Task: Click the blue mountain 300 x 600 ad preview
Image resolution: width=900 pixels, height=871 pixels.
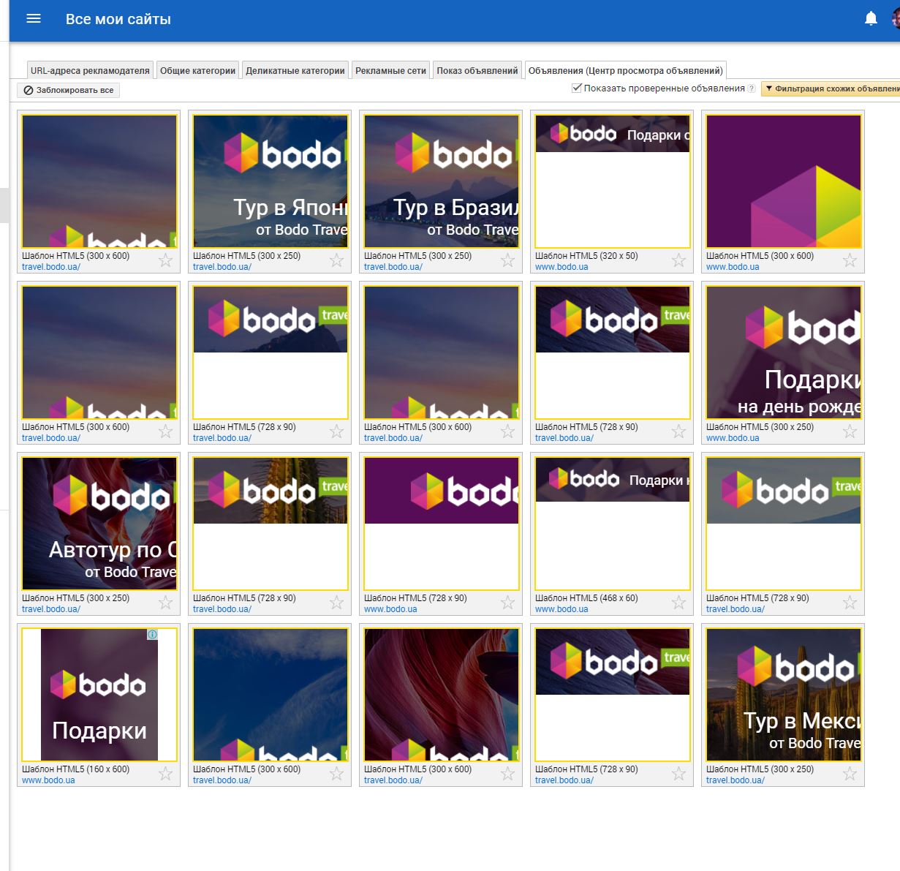Action: pyautogui.click(x=271, y=695)
